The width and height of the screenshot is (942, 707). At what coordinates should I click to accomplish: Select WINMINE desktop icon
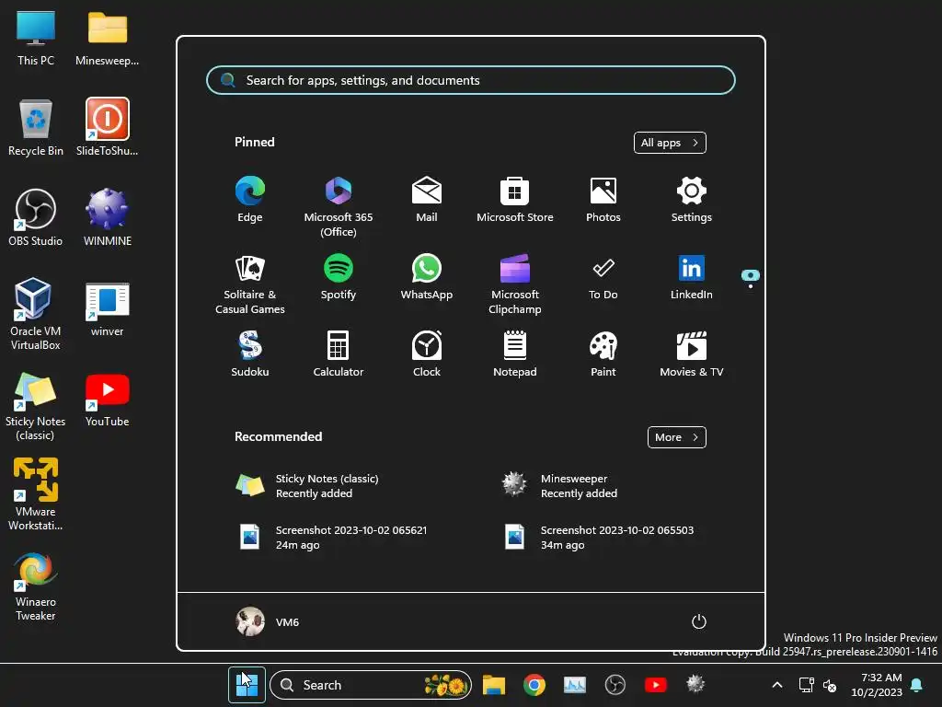(x=108, y=217)
